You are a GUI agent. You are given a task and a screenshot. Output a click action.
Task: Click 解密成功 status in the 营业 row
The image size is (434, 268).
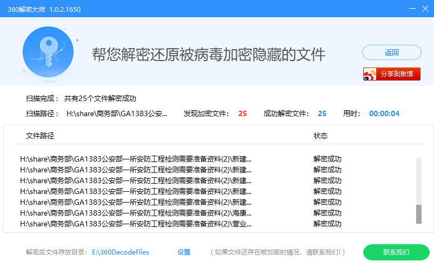[328, 224]
